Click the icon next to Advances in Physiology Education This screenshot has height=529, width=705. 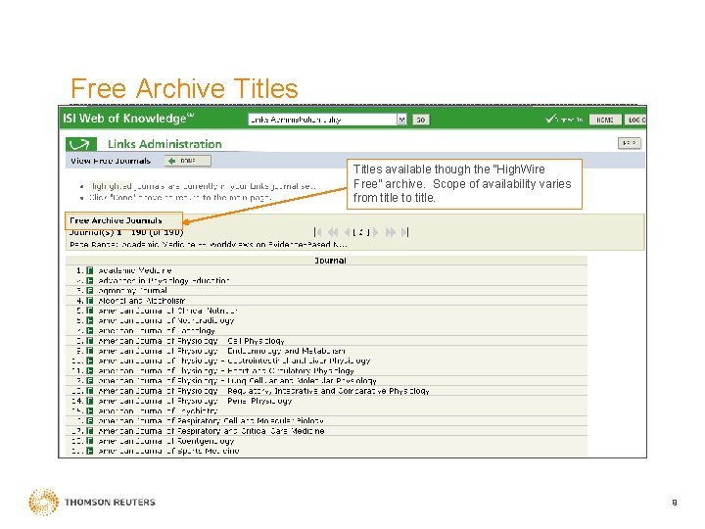click(x=90, y=281)
